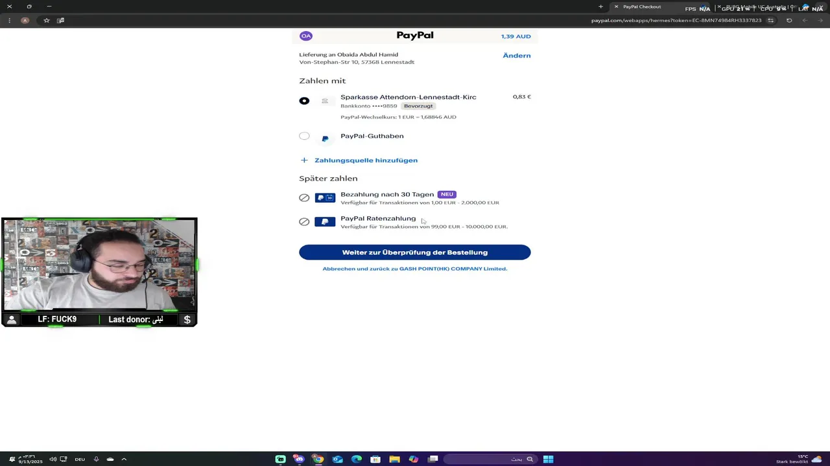
Task: Open volume control in system tray
Action: tap(53, 460)
